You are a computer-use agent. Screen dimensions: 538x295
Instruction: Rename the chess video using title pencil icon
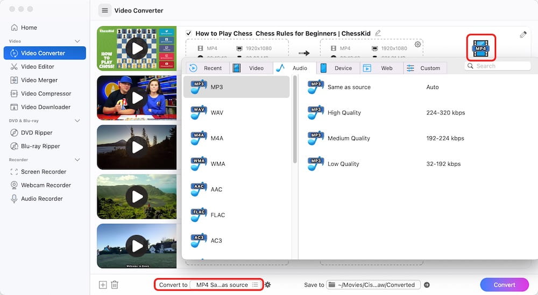pyautogui.click(x=378, y=33)
